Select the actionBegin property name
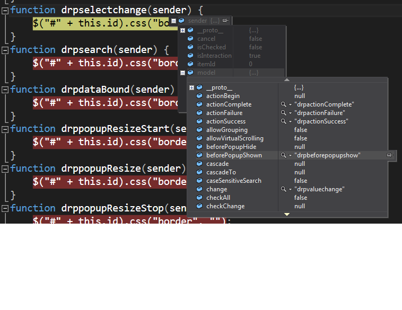 [x=223, y=96]
